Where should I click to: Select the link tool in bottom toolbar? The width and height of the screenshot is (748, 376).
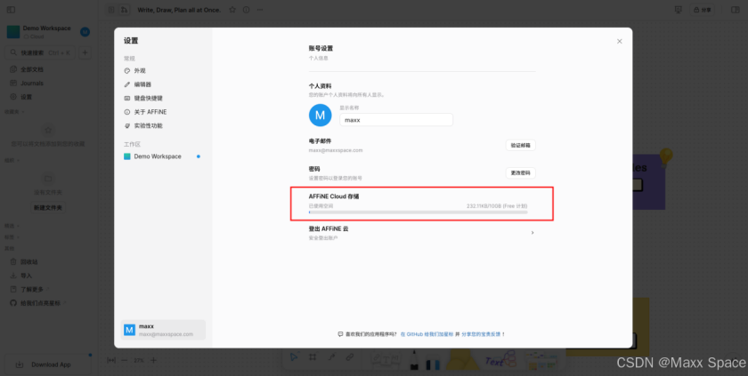point(350,357)
